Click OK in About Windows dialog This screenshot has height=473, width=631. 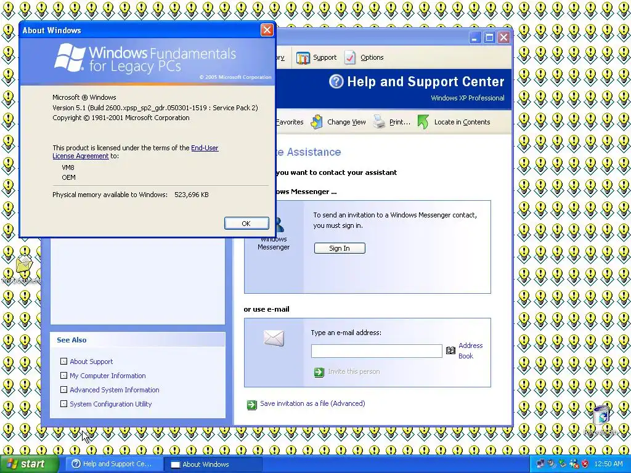(246, 224)
